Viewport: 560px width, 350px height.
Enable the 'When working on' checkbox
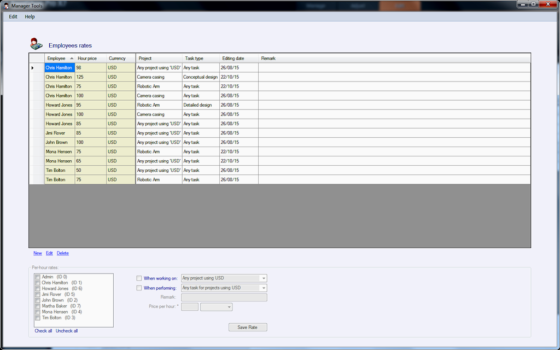(x=139, y=278)
